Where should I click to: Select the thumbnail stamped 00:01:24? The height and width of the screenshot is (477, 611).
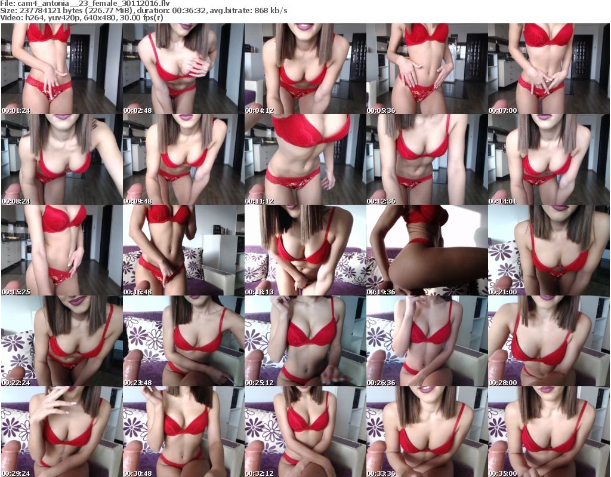pyautogui.click(x=61, y=69)
